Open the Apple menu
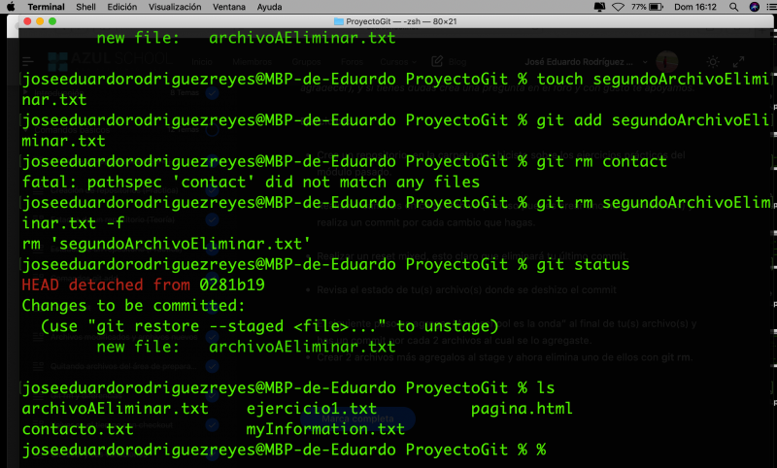The image size is (777, 468). coord(11,7)
